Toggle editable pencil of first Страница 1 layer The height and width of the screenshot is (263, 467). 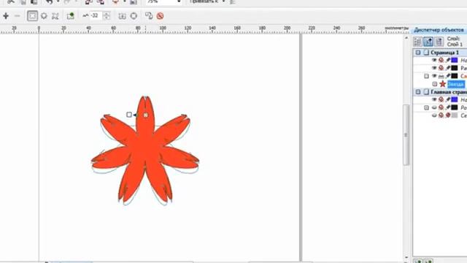pos(447,60)
